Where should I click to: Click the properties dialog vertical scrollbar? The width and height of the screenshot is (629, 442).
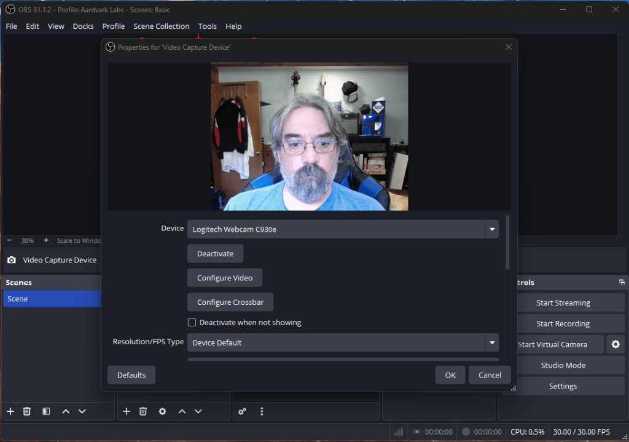(507, 243)
